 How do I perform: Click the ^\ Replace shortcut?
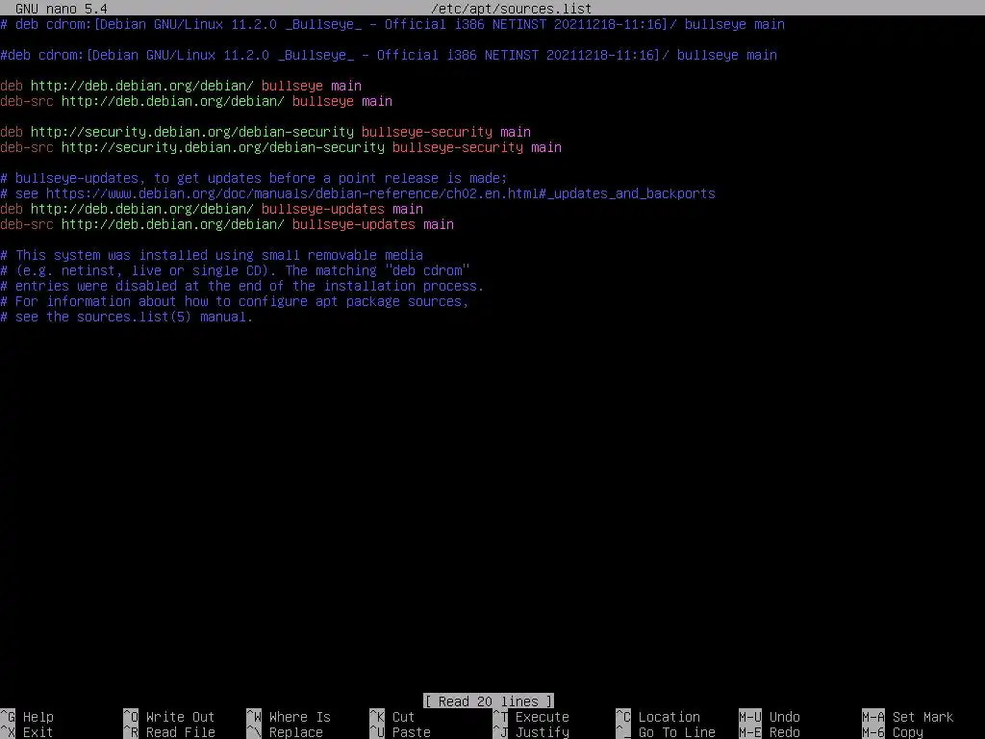point(285,732)
